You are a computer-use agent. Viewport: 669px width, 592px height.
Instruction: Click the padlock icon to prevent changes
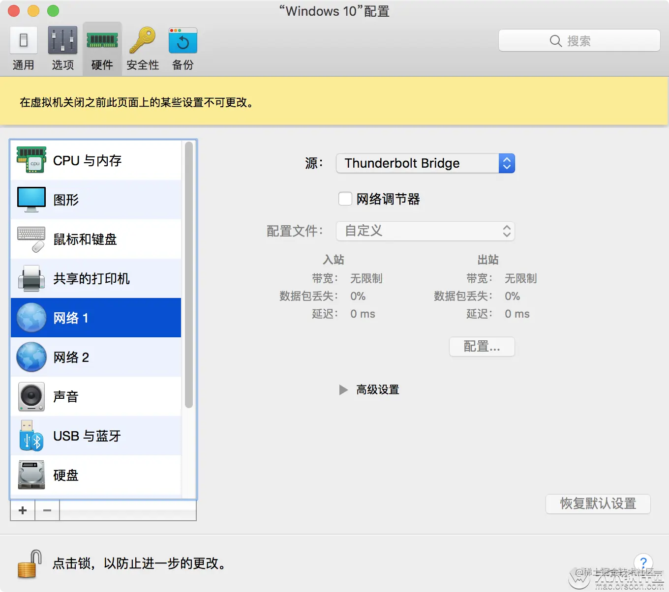pyautogui.click(x=30, y=563)
